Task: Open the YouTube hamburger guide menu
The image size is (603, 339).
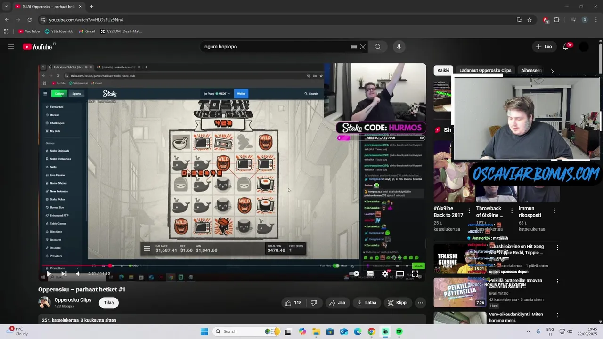Action: click(11, 47)
